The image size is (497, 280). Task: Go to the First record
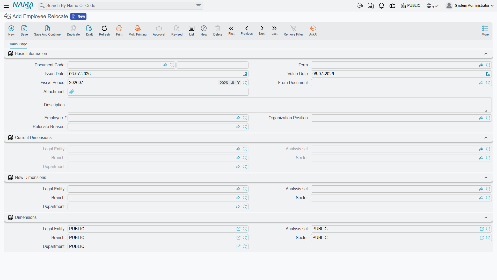[231, 30]
